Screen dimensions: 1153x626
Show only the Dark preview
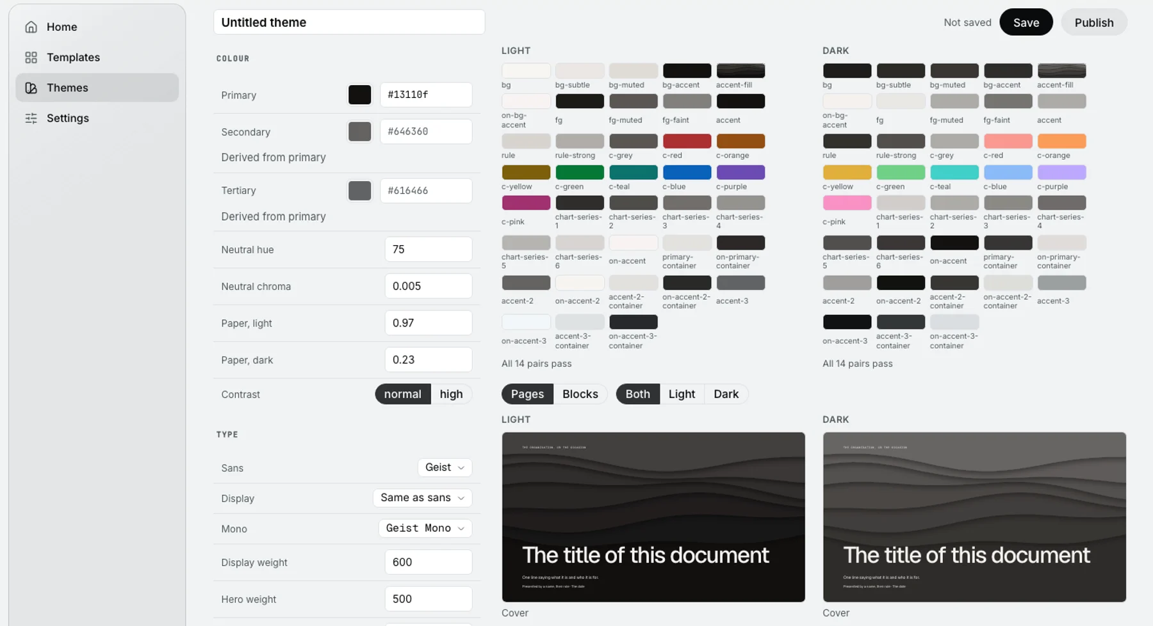(x=726, y=394)
